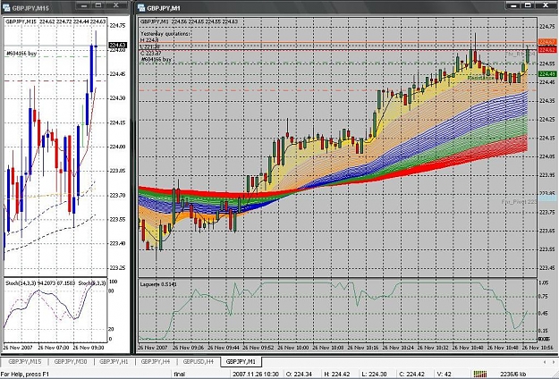Close the GBPJPY,M1 chart window
559x379 pixels.
[546, 5]
